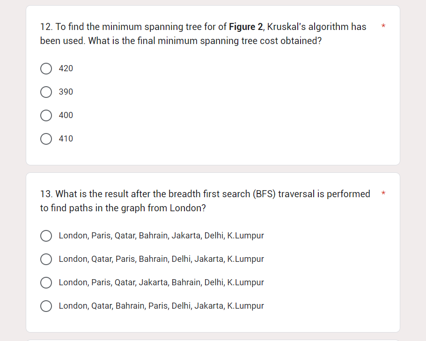Choose 410 for question 12

46,139
